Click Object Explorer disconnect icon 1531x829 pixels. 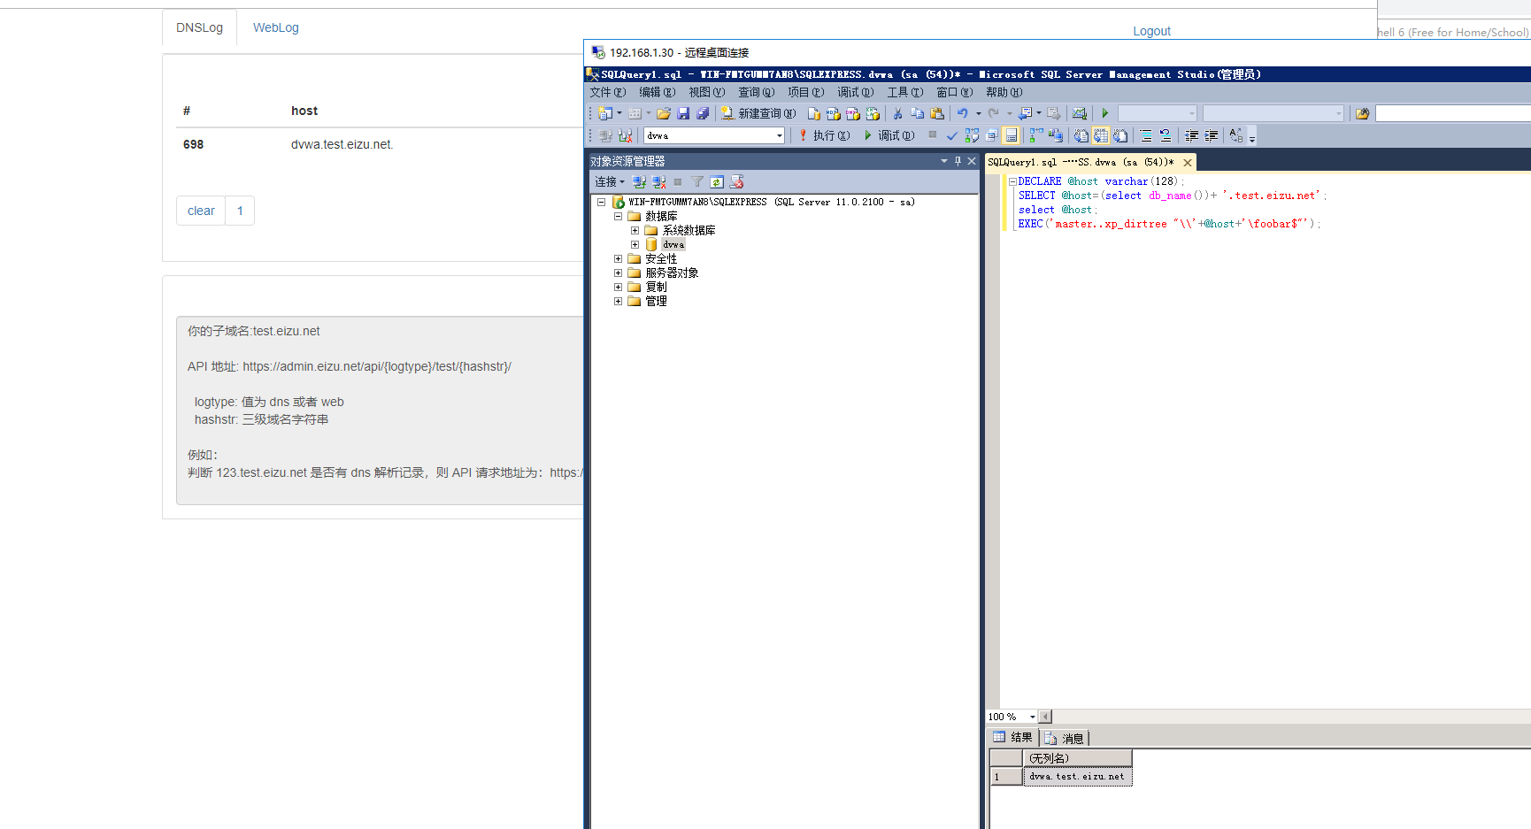(x=658, y=181)
